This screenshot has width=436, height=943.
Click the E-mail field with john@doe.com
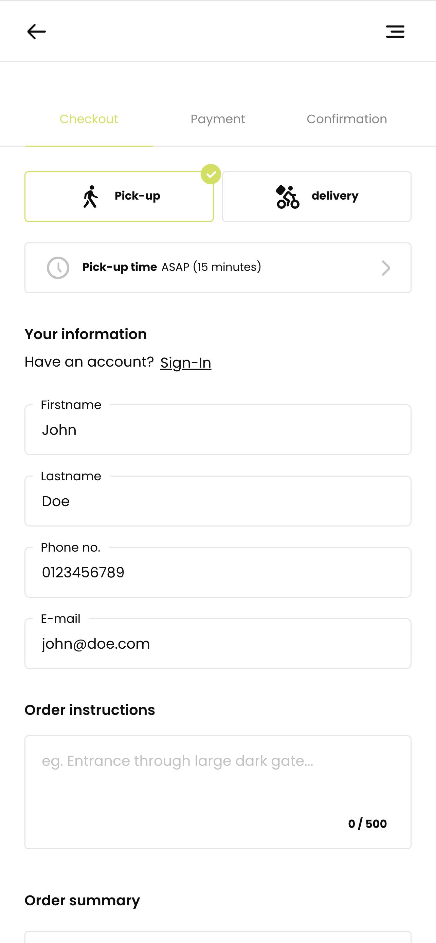point(218,644)
